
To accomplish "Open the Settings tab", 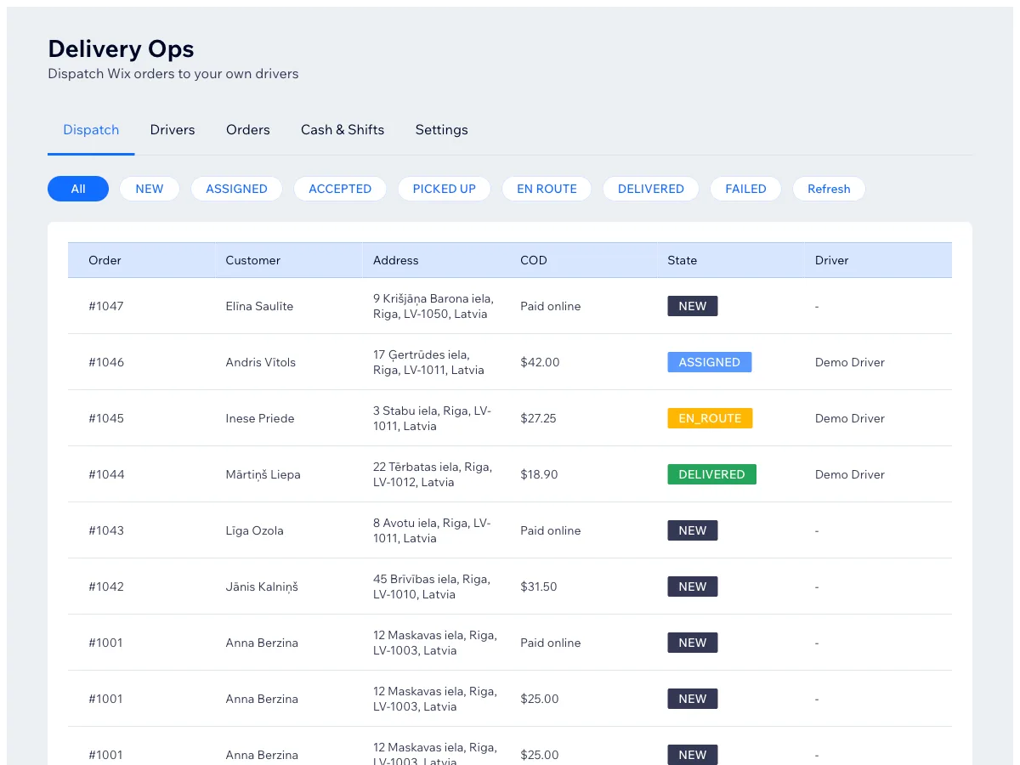I will (441, 130).
